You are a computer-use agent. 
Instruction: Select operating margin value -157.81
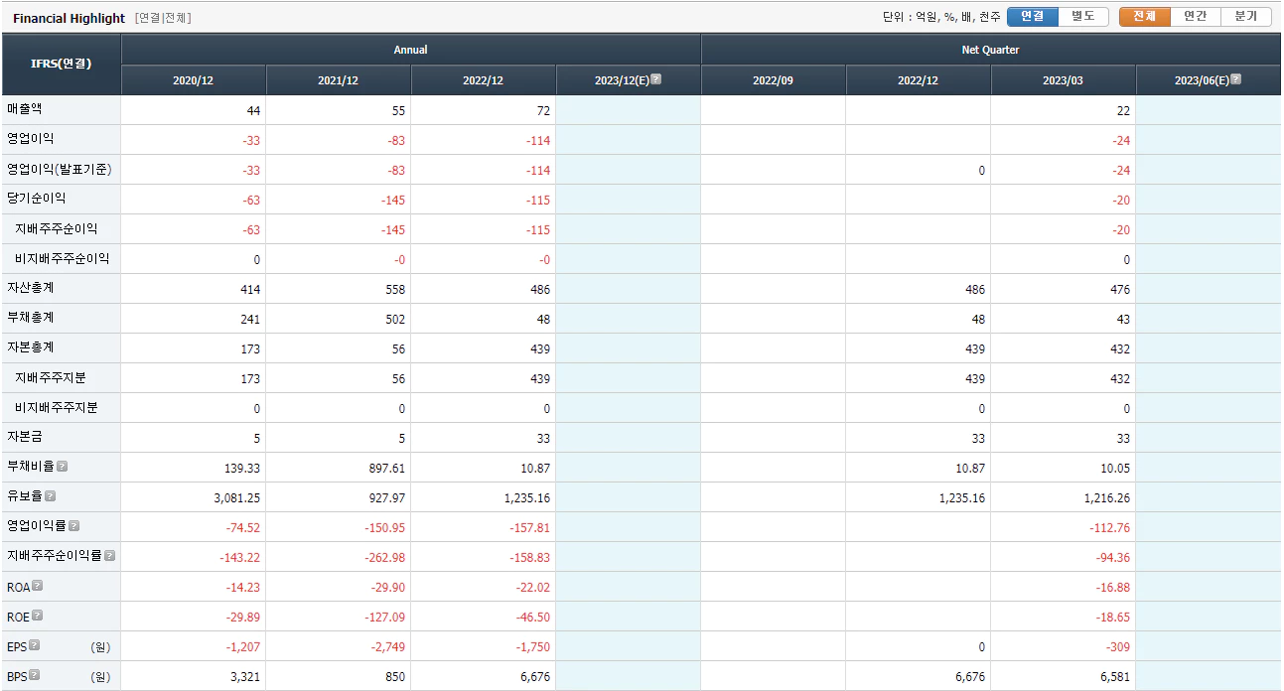pyautogui.click(x=528, y=528)
